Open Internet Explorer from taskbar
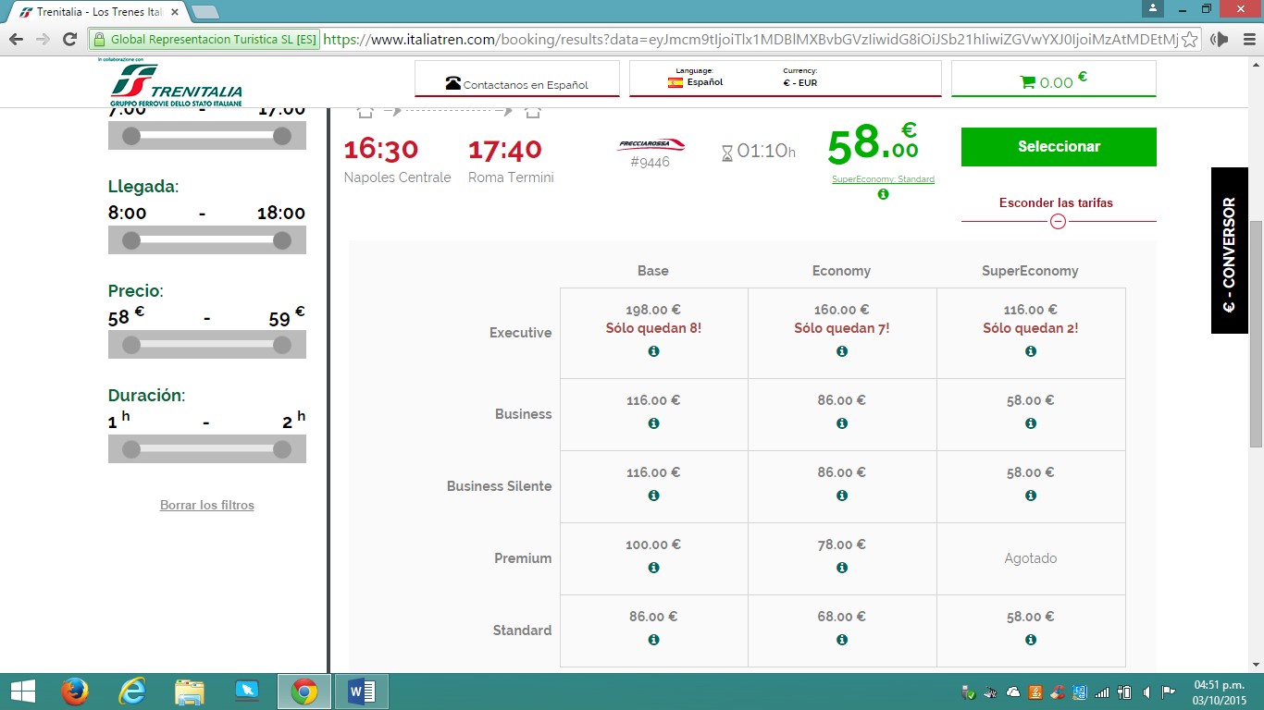This screenshot has width=1264, height=710. [x=132, y=692]
